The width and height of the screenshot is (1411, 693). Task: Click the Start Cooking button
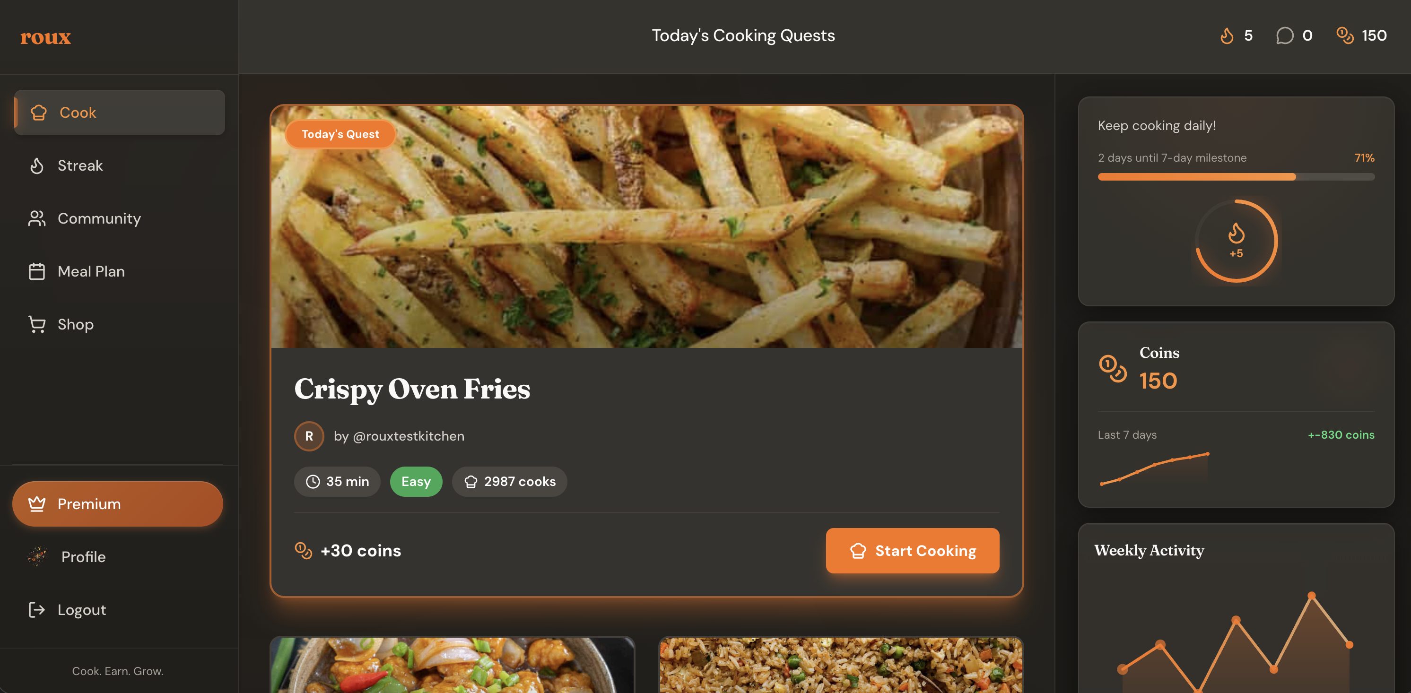pyautogui.click(x=913, y=551)
